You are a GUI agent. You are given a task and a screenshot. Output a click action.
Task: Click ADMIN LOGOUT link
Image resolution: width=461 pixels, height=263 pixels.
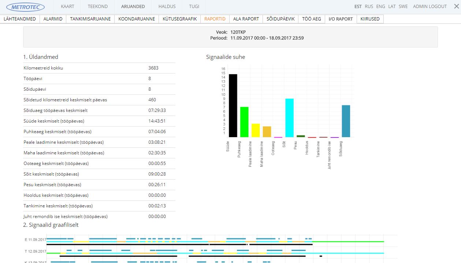point(430,7)
